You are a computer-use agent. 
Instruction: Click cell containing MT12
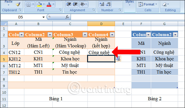pyautogui.click(x=16, y=65)
